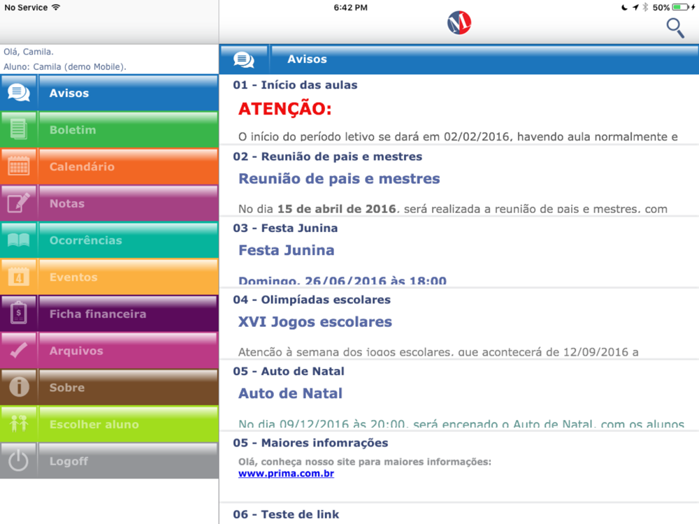Click the Ficha financeira clipboard icon
Viewport: 699px width, 524px height.
[x=19, y=313]
